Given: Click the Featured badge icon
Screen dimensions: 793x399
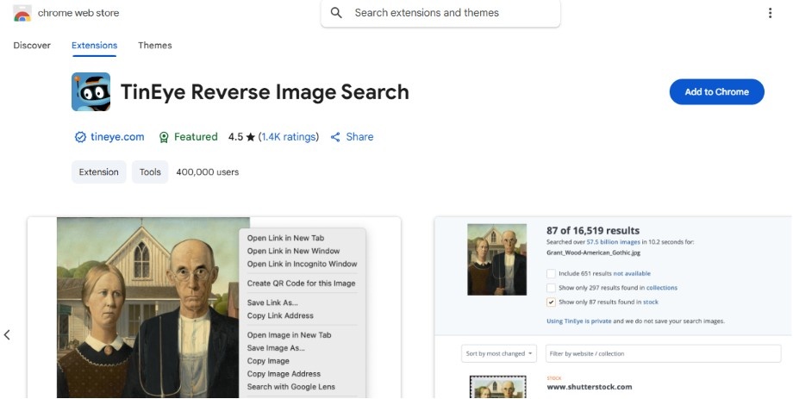Looking at the screenshot, I should point(164,137).
